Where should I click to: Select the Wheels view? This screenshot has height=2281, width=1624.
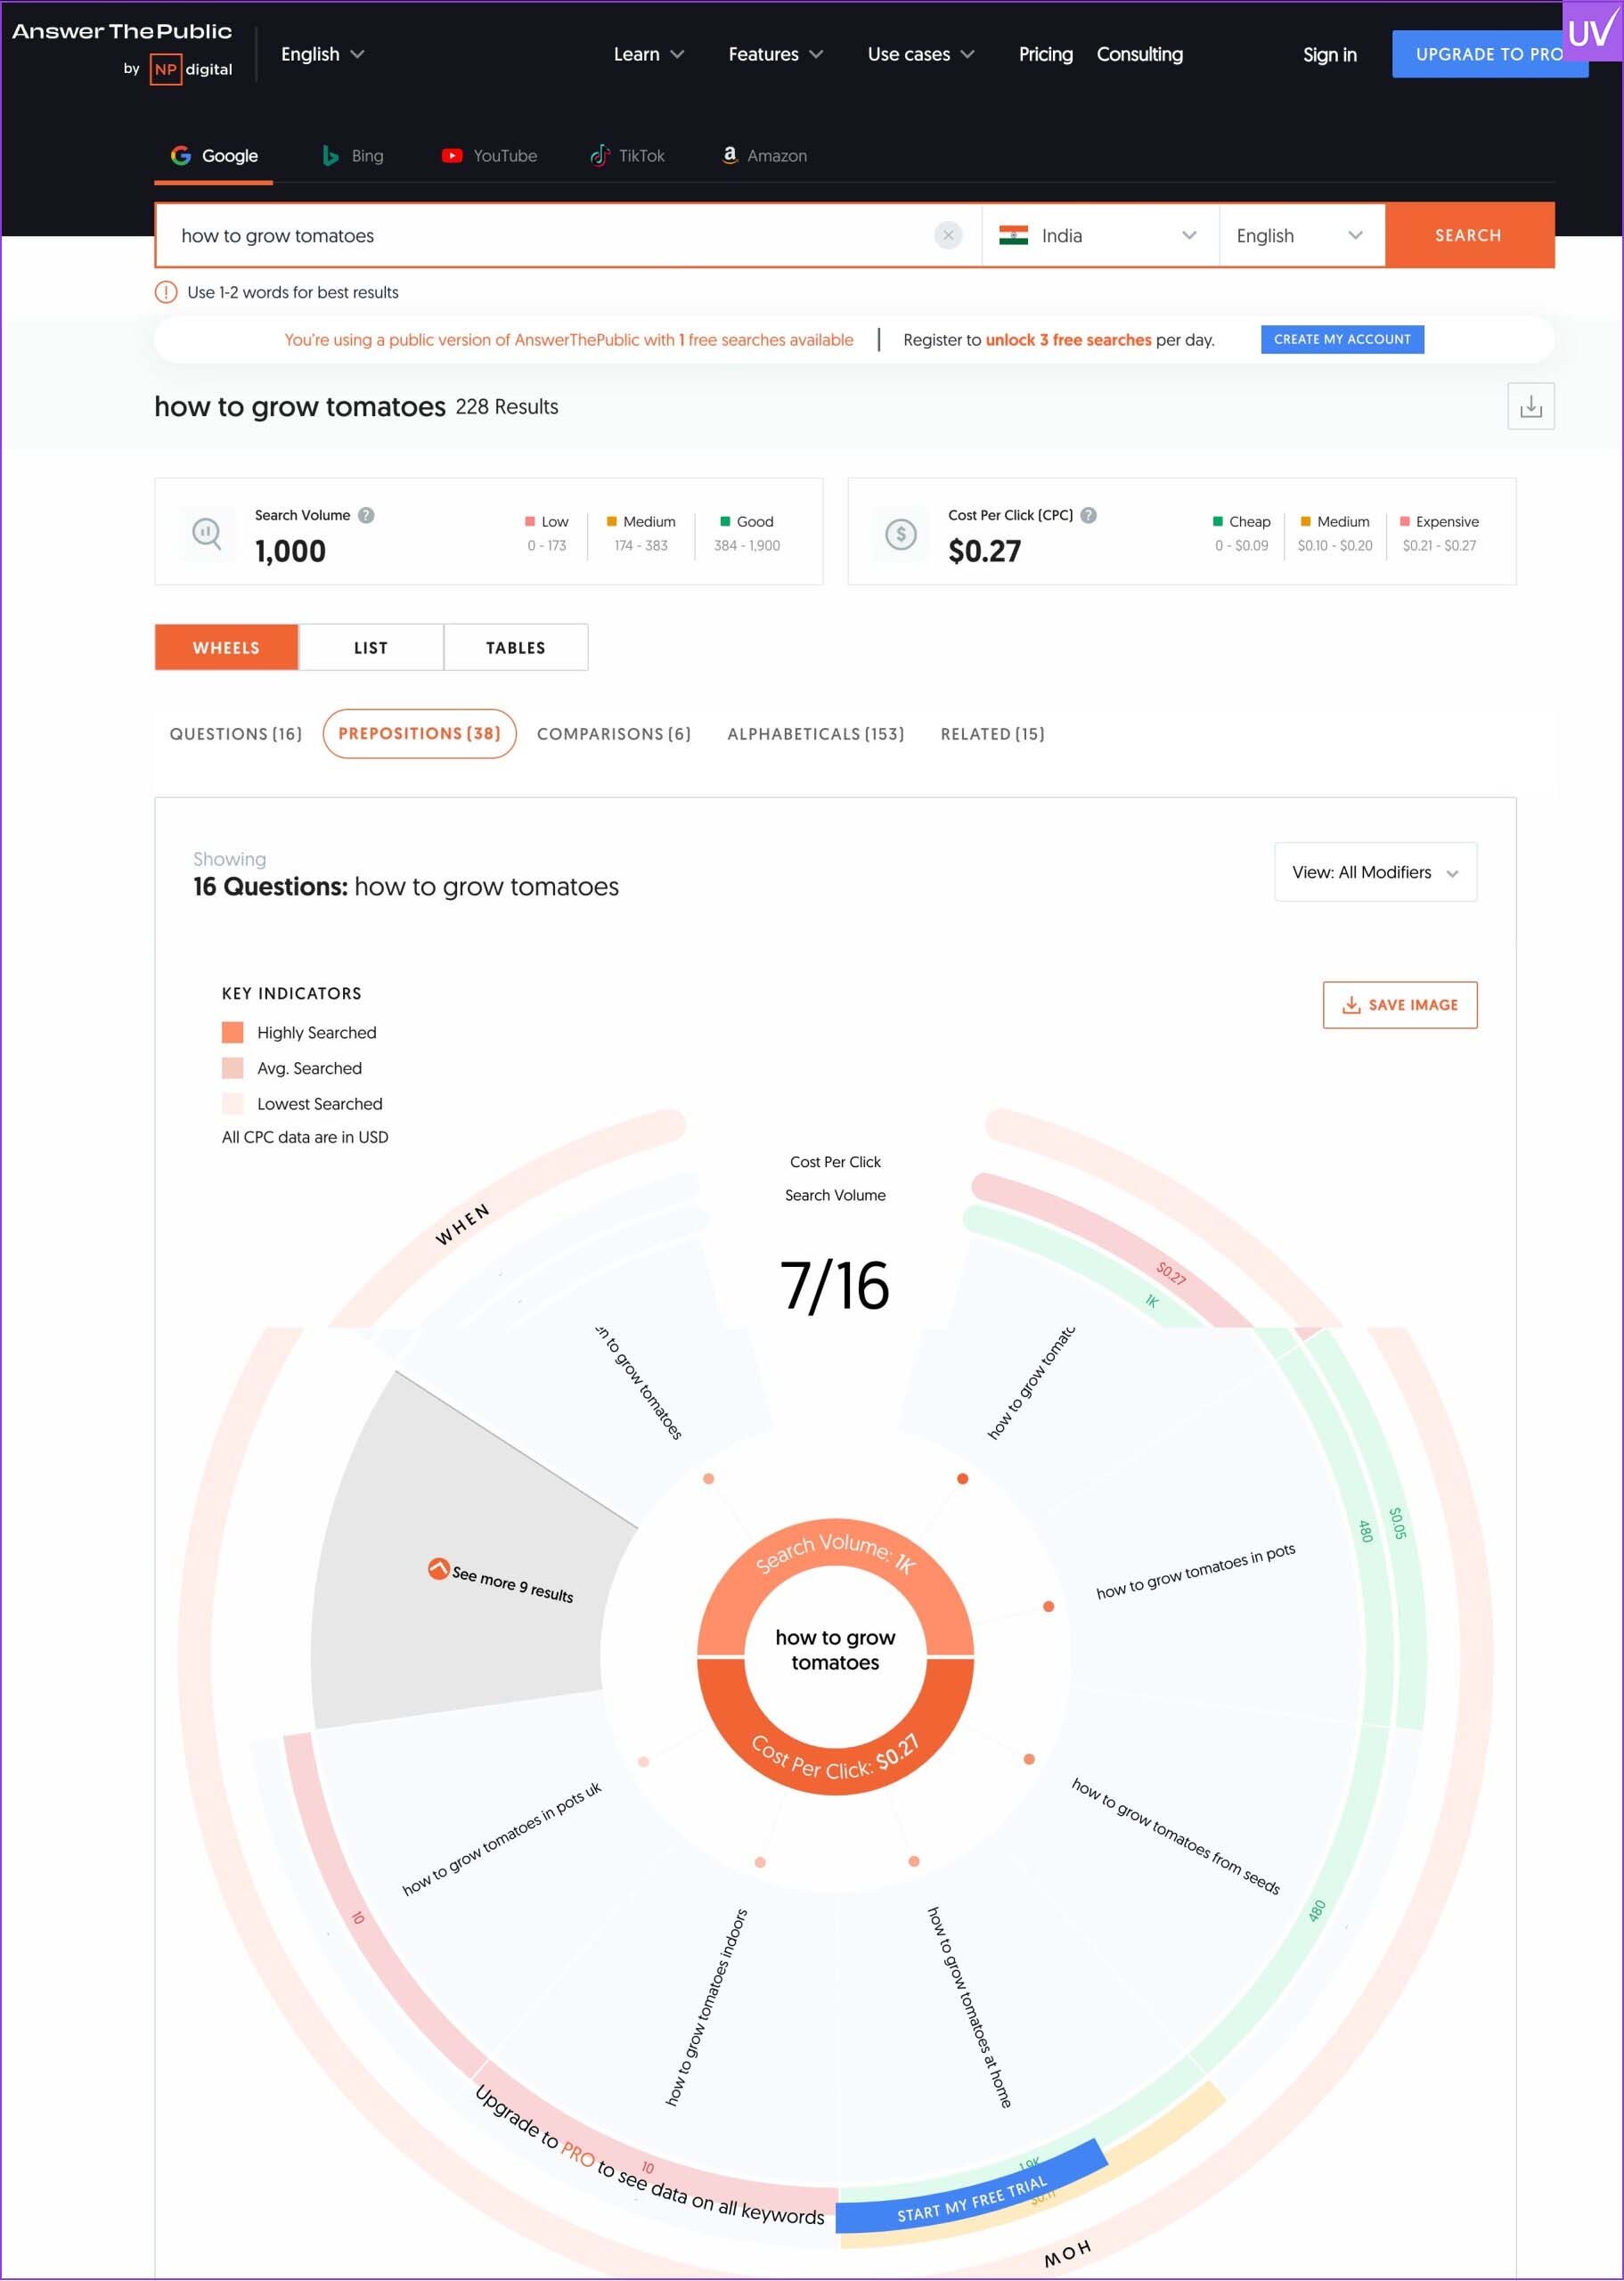(x=226, y=647)
